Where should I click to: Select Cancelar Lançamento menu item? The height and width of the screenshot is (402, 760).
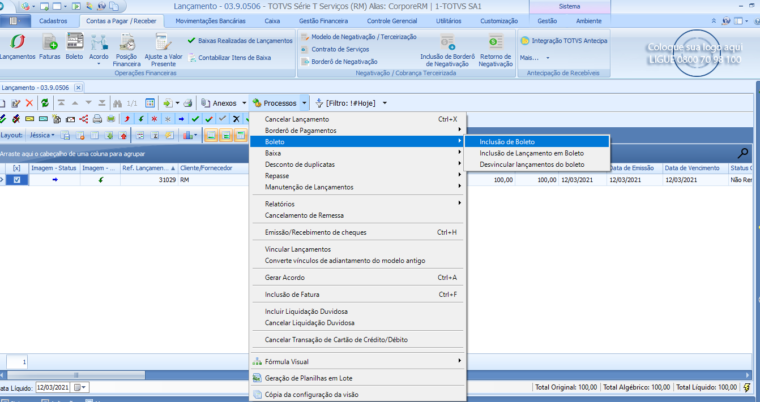(358, 119)
